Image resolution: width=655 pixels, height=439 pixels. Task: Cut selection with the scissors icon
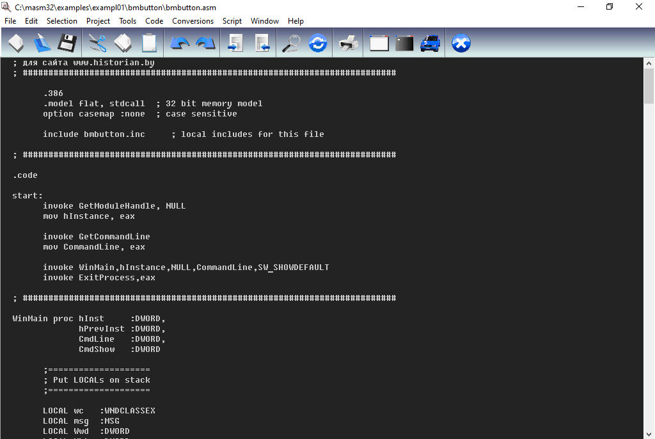coord(97,44)
